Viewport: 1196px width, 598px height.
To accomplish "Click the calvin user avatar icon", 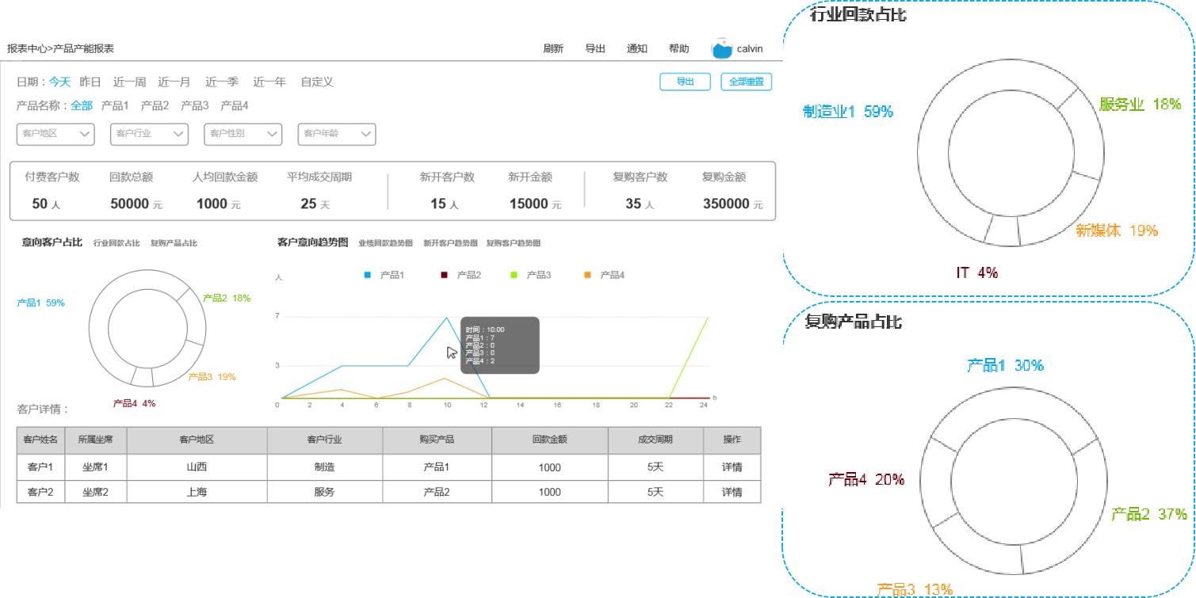I will tap(721, 49).
